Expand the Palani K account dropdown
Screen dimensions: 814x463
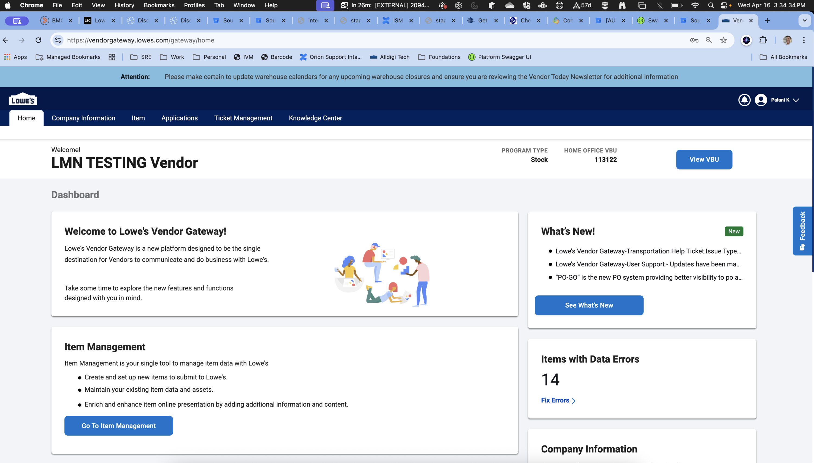pyautogui.click(x=796, y=100)
